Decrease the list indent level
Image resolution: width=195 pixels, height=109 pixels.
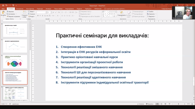pos(70,12)
